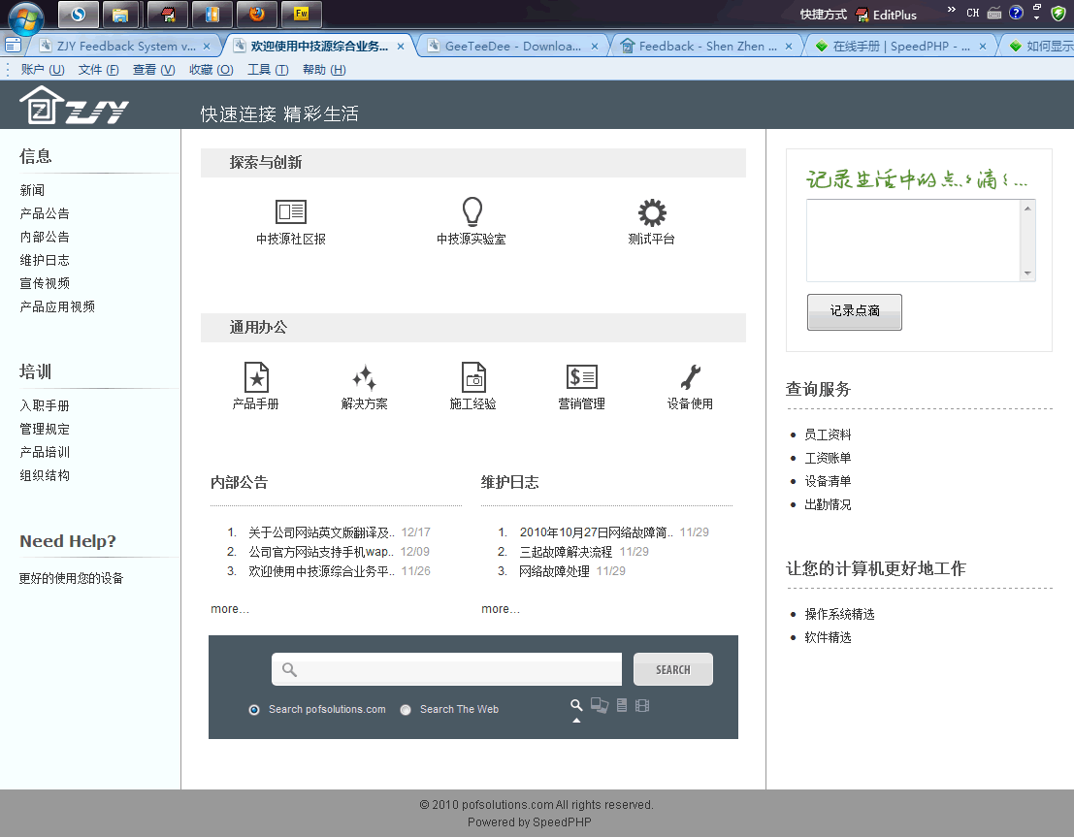
Task: Click the blue help question mark tray icon
Action: (x=1016, y=13)
